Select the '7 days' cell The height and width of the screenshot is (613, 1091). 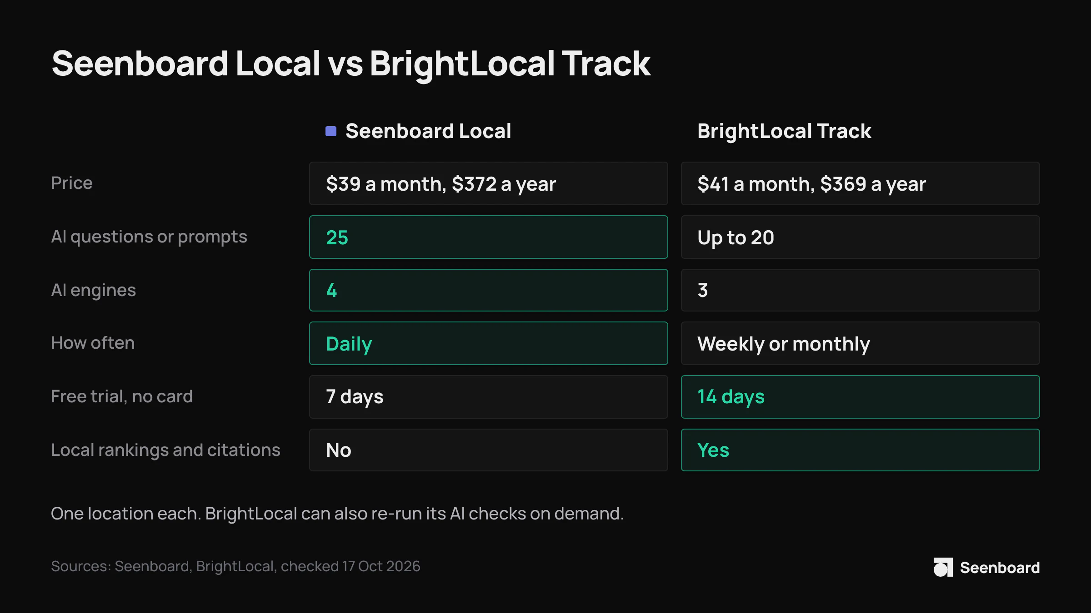[489, 397]
